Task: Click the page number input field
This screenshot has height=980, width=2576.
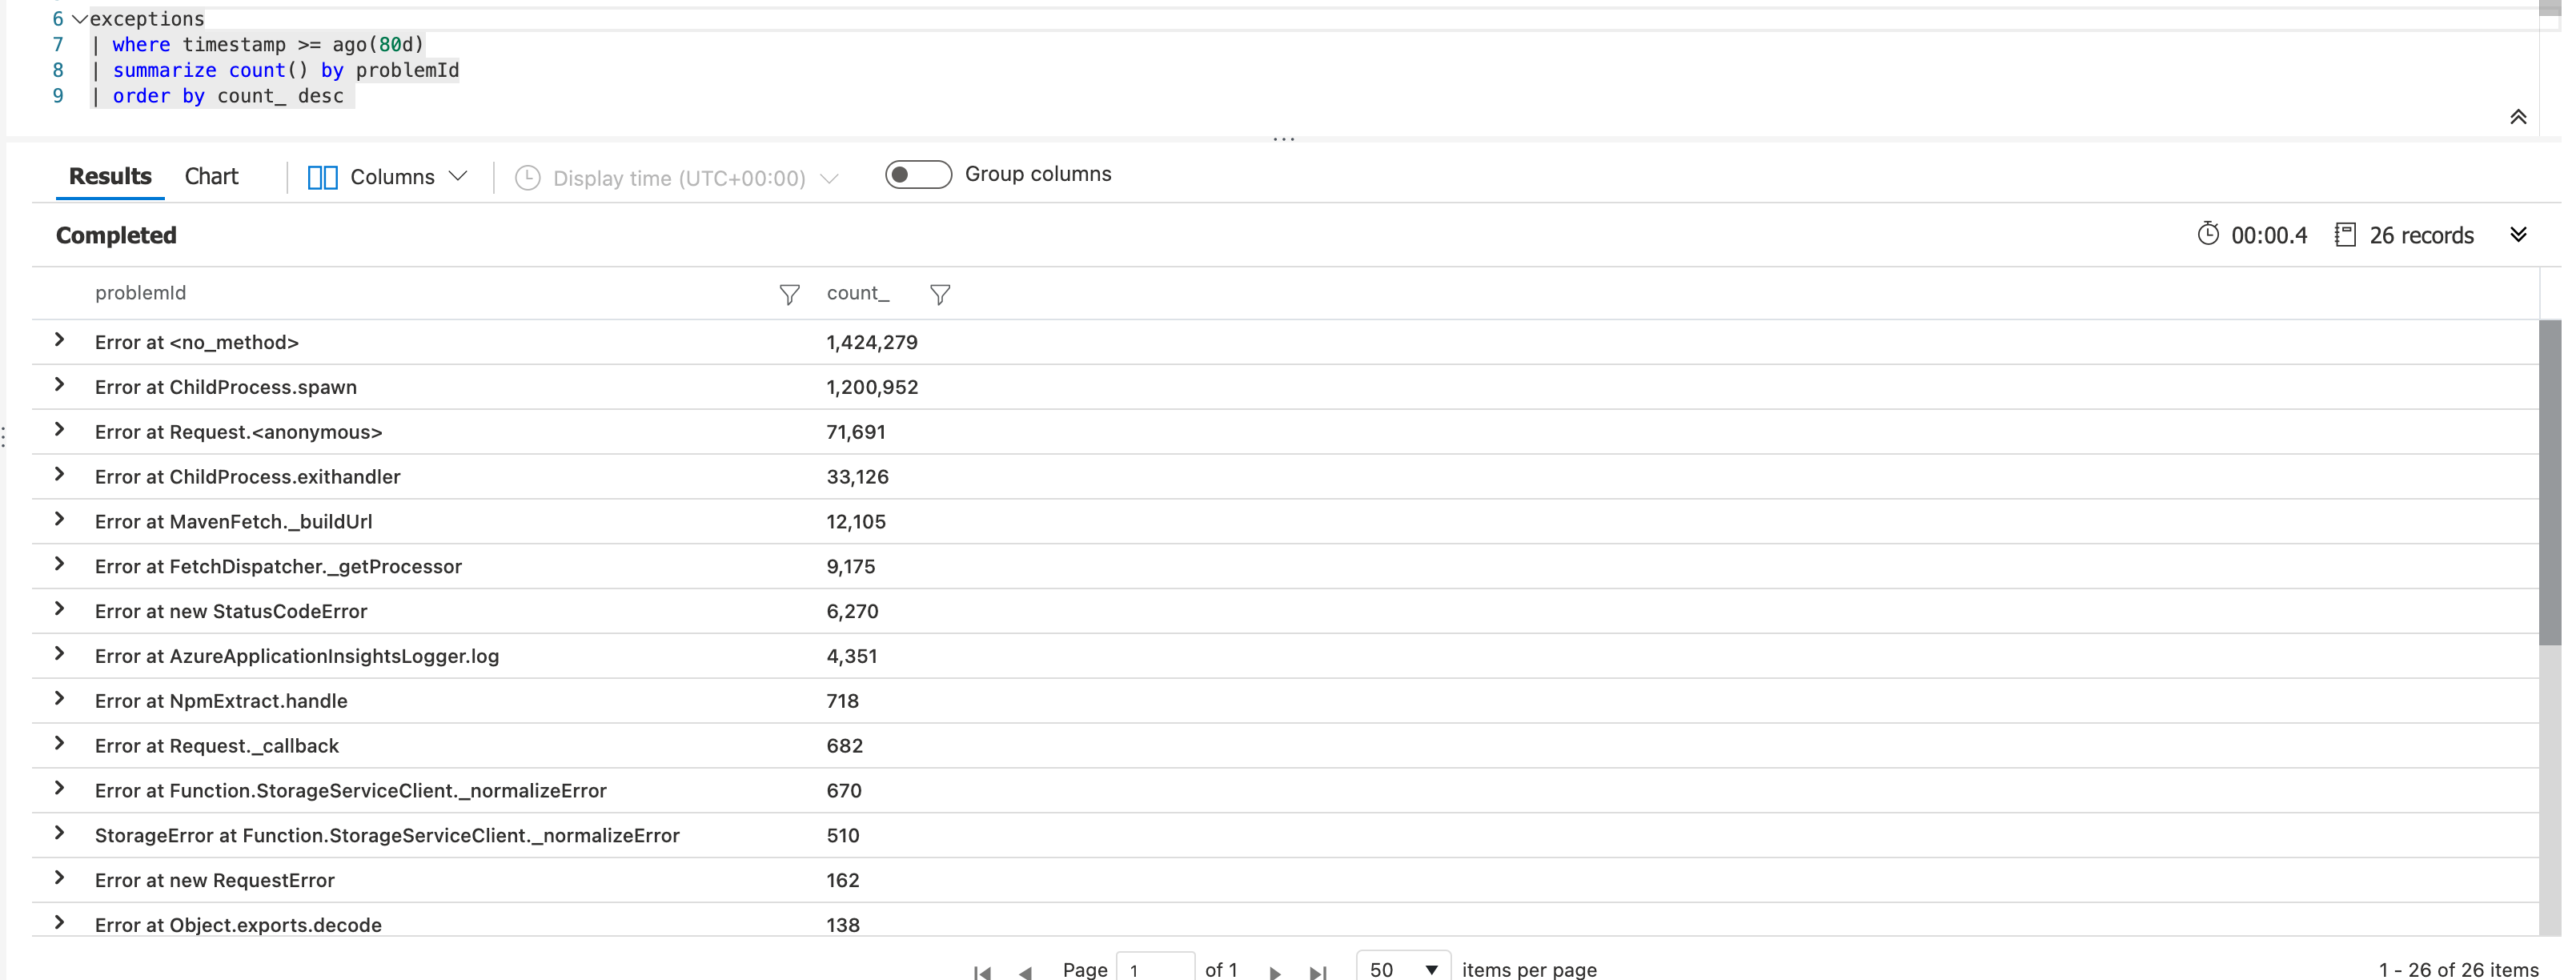Action: click(x=1155, y=967)
